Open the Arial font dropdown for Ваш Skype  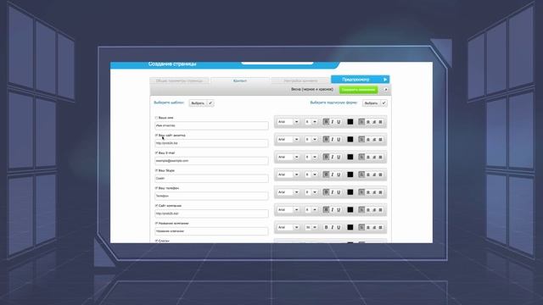(288, 175)
